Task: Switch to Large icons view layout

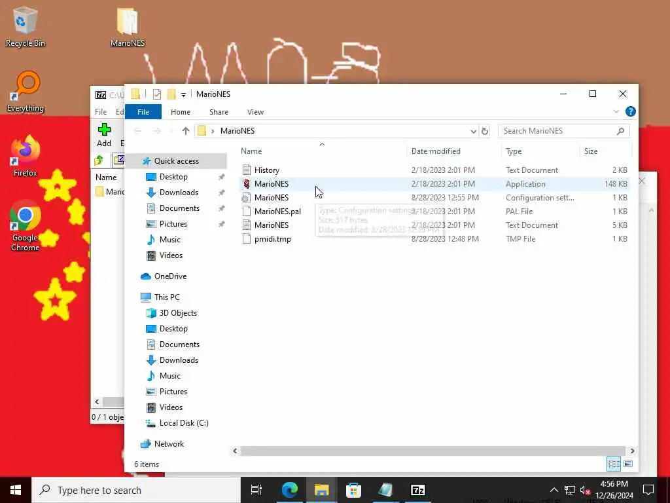Action: (x=628, y=464)
